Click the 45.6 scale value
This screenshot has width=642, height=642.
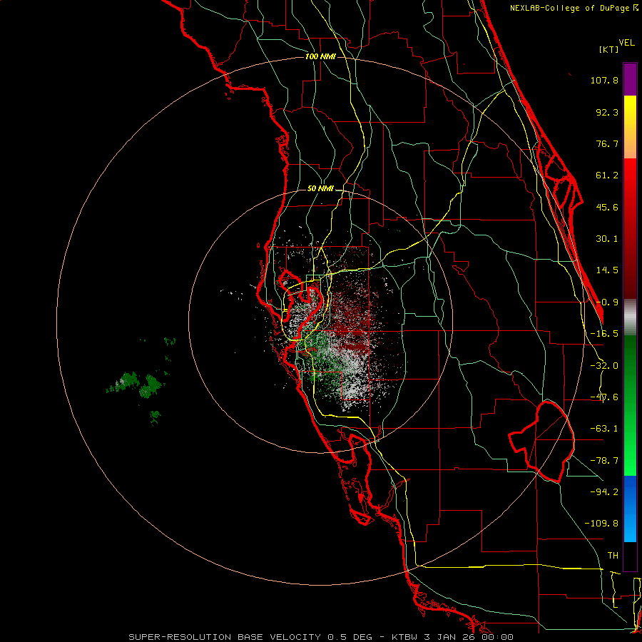(x=607, y=207)
